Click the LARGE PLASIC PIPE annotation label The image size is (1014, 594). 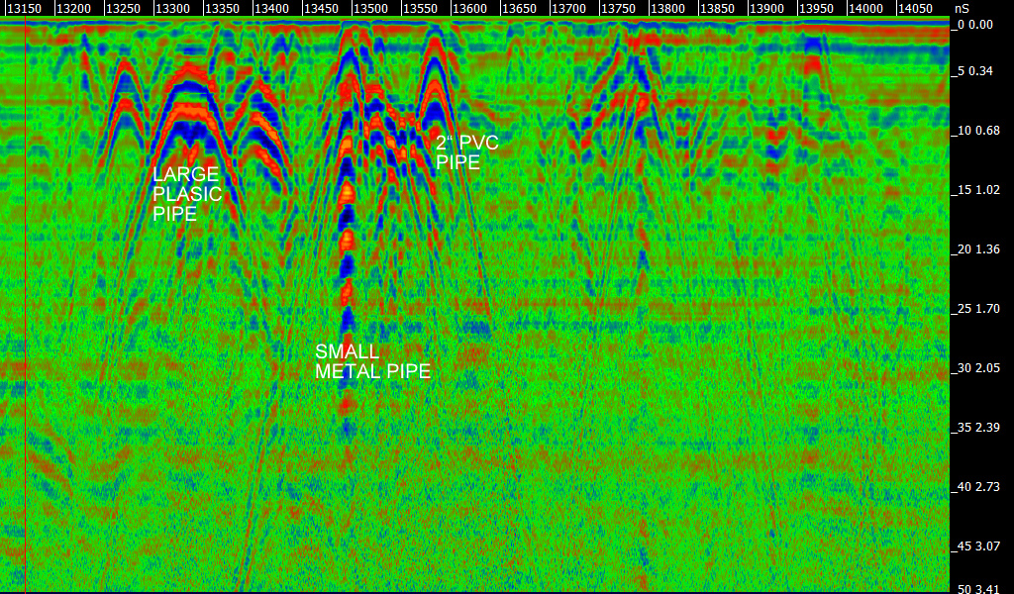[187, 194]
